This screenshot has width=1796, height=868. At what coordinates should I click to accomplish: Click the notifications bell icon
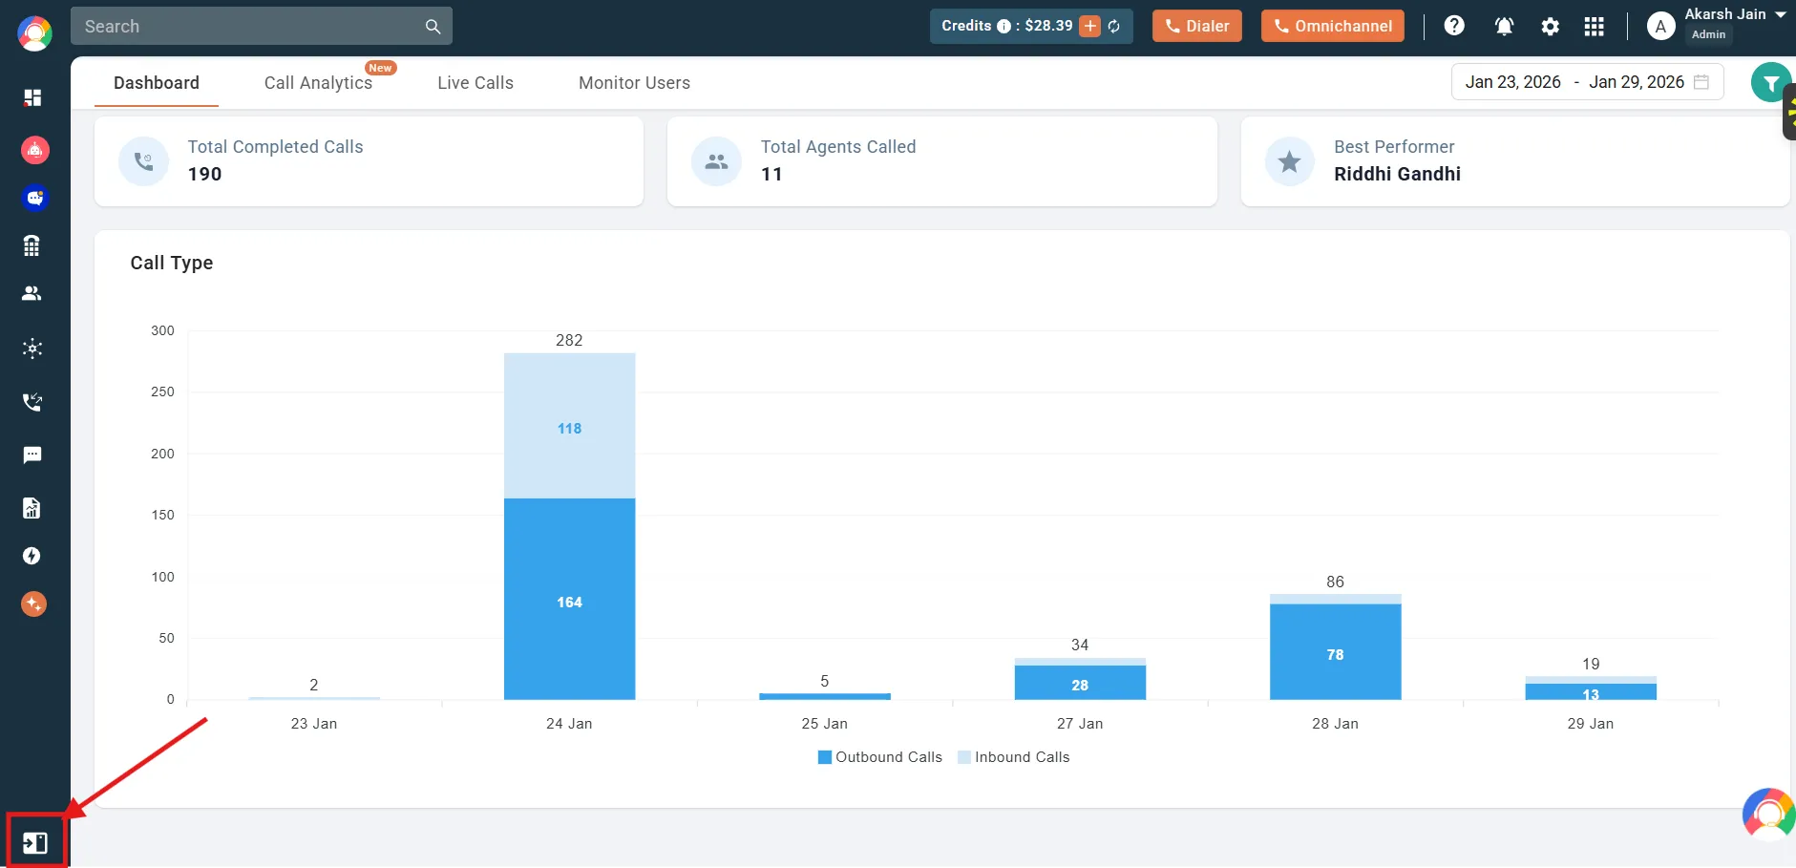tap(1504, 26)
